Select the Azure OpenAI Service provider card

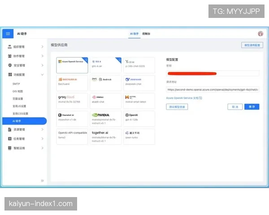[x=72, y=65]
